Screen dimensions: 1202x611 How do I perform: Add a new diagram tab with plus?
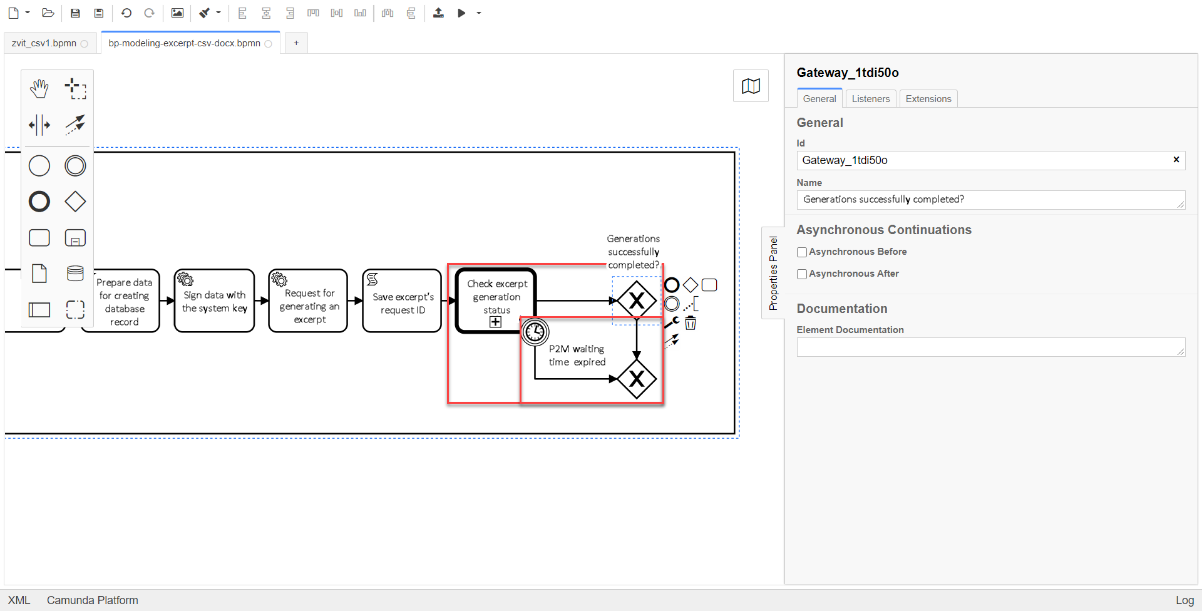tap(296, 43)
